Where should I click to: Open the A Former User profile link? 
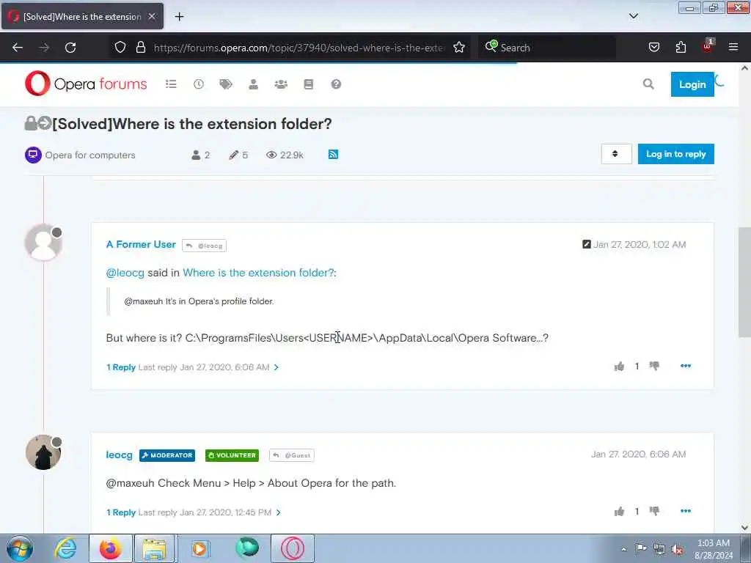141,244
